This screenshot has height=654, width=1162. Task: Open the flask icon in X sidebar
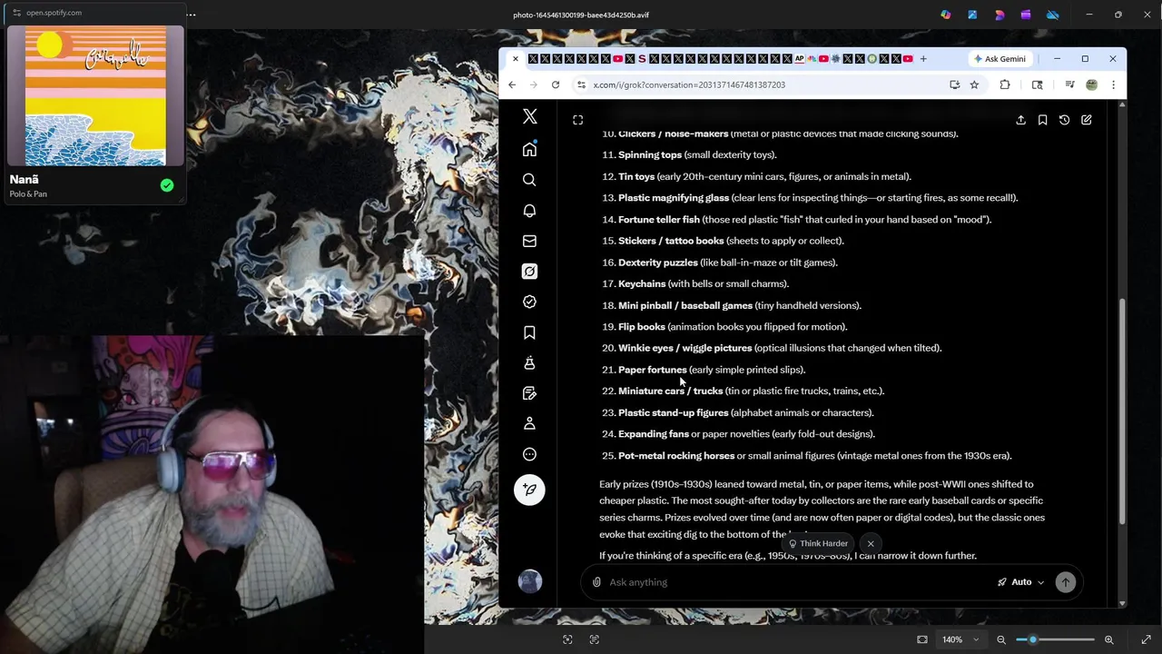pos(529,362)
